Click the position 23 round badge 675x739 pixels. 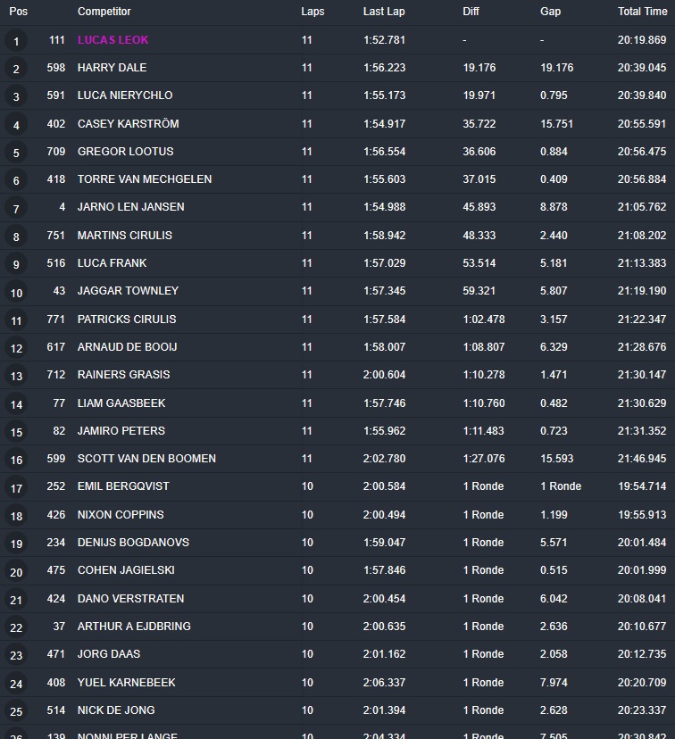click(x=16, y=655)
